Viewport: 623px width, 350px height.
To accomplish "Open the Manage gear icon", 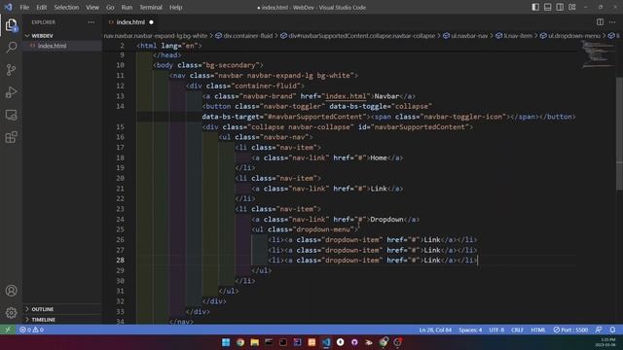I will pyautogui.click(x=11, y=313).
